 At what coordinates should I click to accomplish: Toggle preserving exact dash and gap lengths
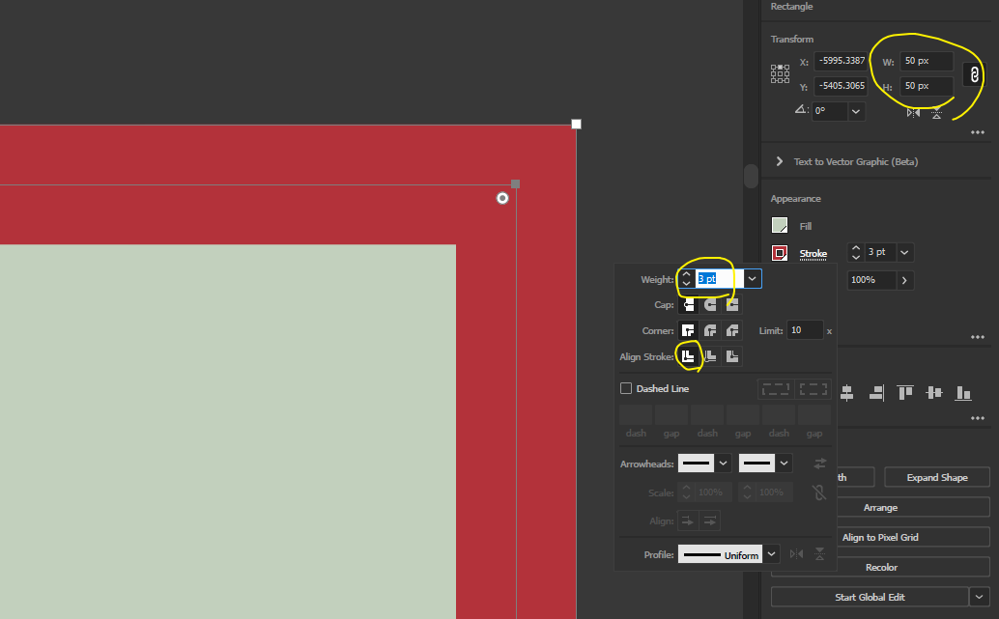pos(776,388)
